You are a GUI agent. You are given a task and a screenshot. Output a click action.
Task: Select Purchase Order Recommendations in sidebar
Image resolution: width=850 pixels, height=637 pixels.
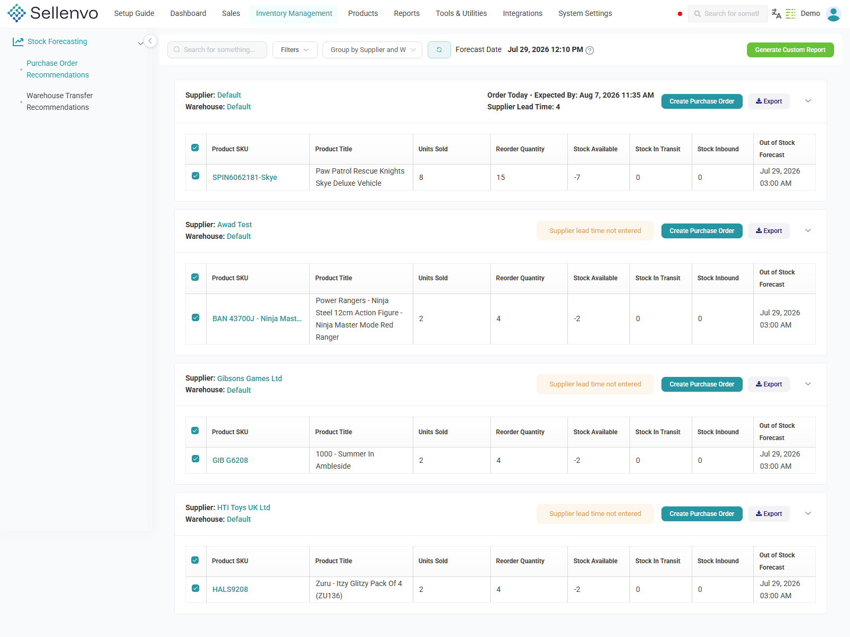click(58, 69)
